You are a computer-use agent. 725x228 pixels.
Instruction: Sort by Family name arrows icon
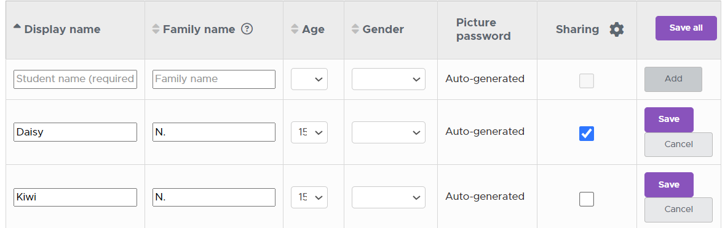(156, 29)
